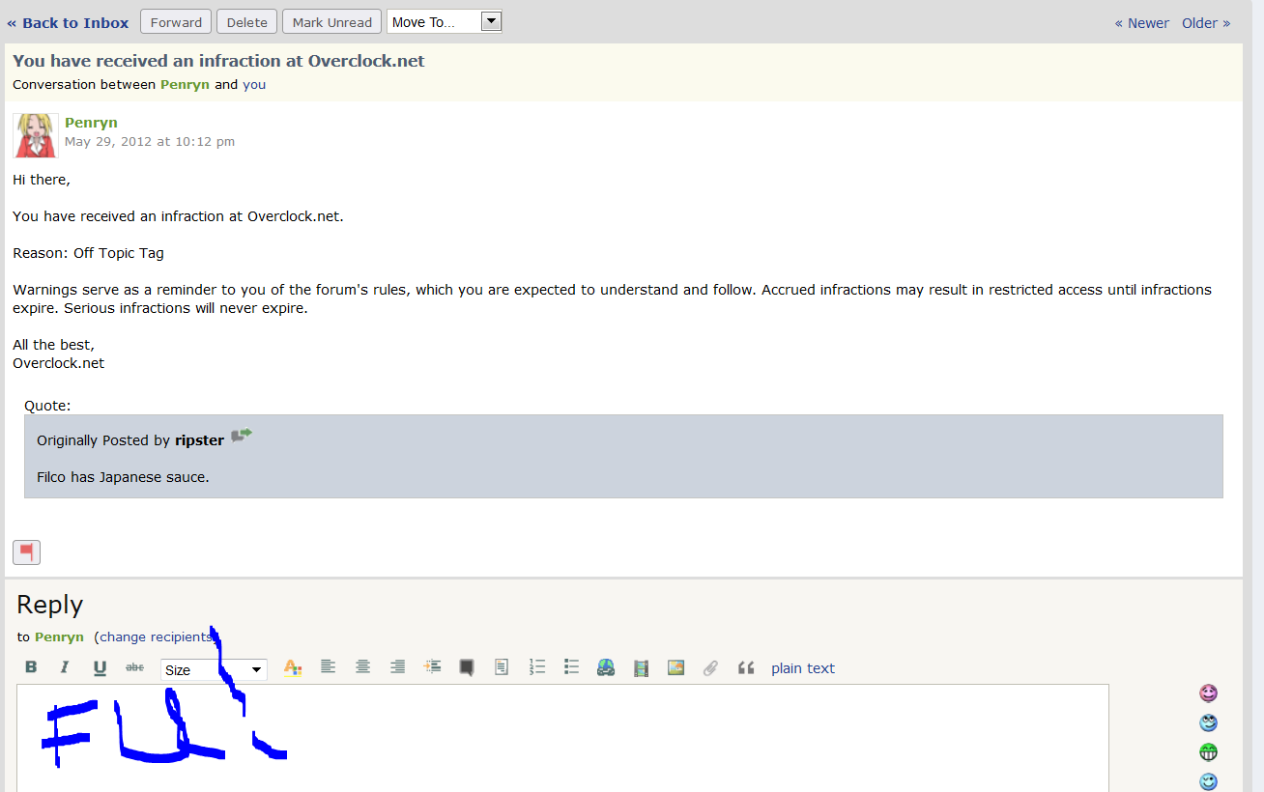The width and height of the screenshot is (1264, 792).
Task: Insert a link using the globe icon
Action: tap(606, 666)
